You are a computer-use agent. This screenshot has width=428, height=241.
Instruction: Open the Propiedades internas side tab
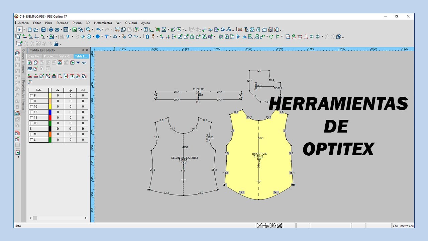(x=23, y=95)
